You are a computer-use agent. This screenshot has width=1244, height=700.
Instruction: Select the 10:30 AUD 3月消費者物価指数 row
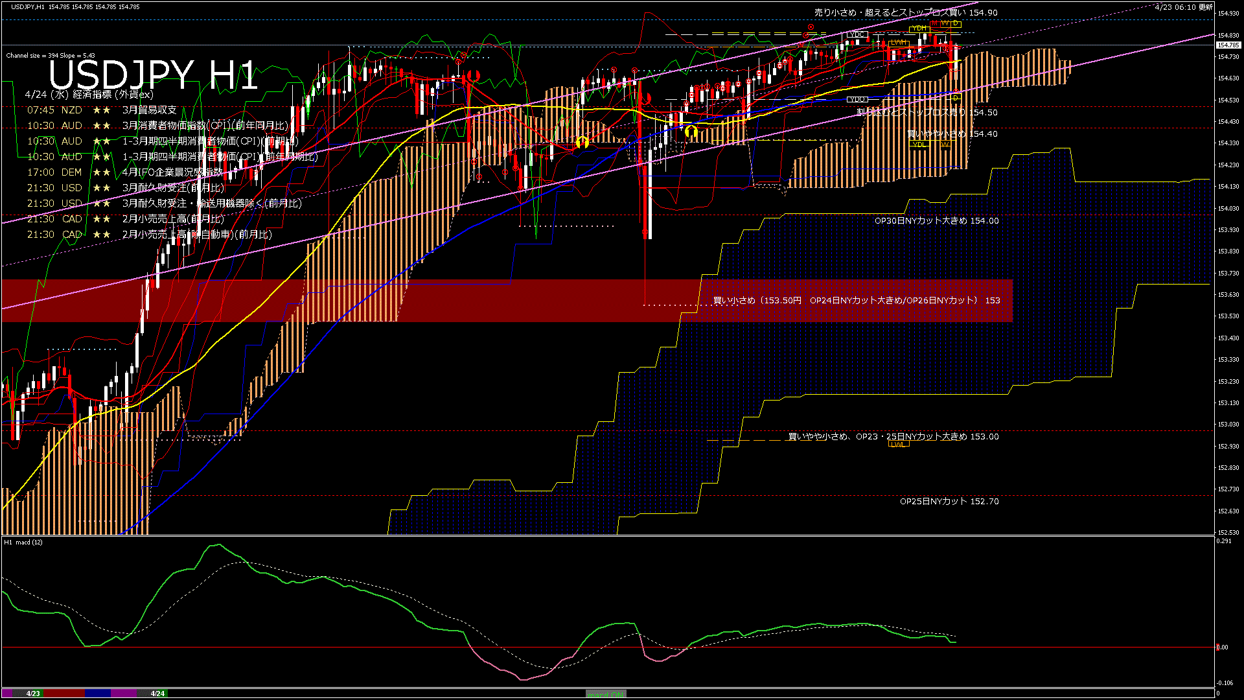(x=157, y=126)
